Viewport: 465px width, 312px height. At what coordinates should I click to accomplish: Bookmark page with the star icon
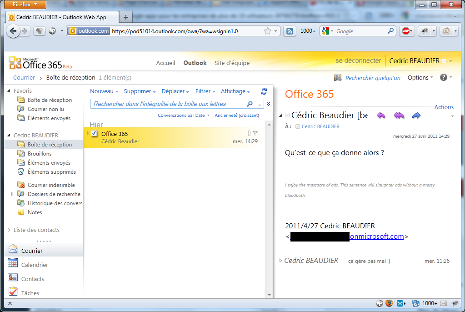pyautogui.click(x=267, y=31)
